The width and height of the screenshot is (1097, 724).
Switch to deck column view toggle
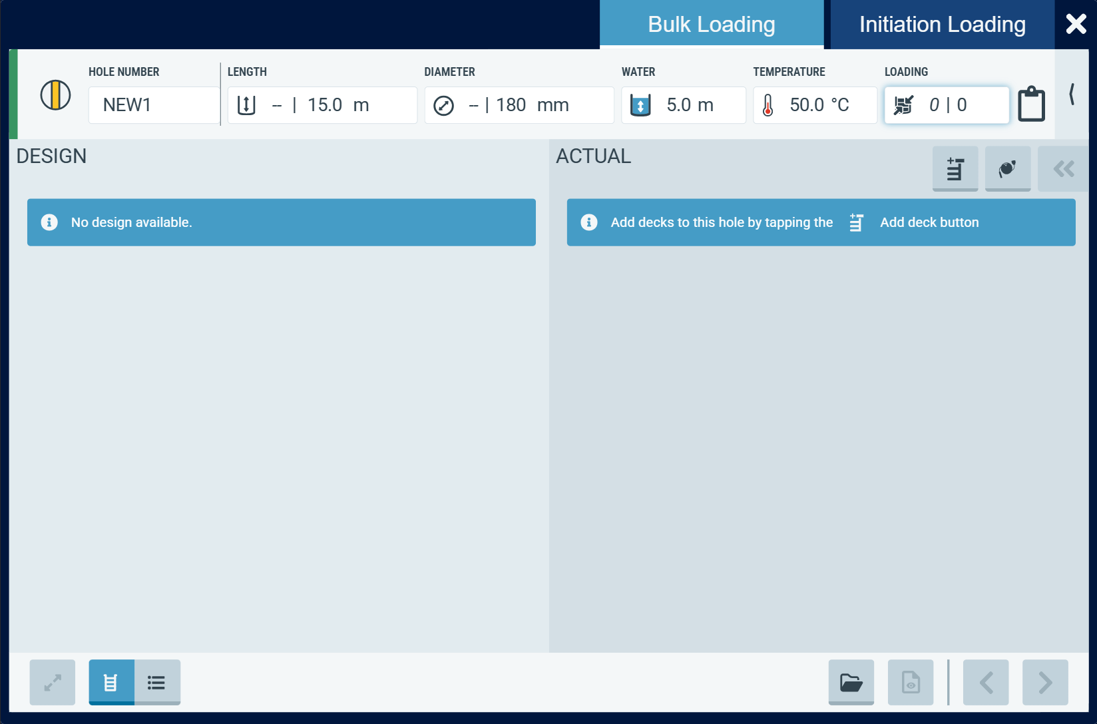[x=111, y=682]
